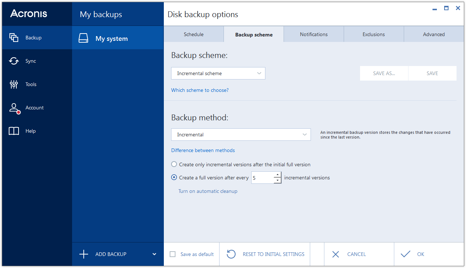Select Create a full version after every option
Image resolution: width=466 pixels, height=268 pixels.
coord(174,178)
